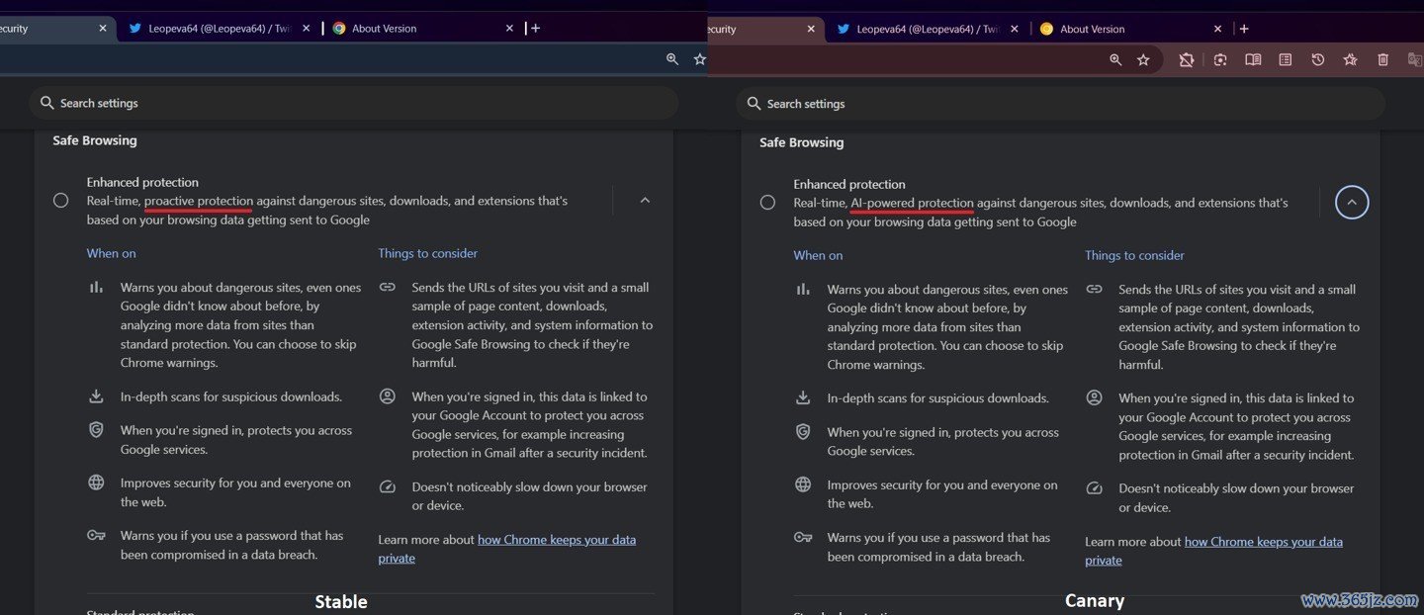Focus the Search settings field in Stable window

coord(354,103)
